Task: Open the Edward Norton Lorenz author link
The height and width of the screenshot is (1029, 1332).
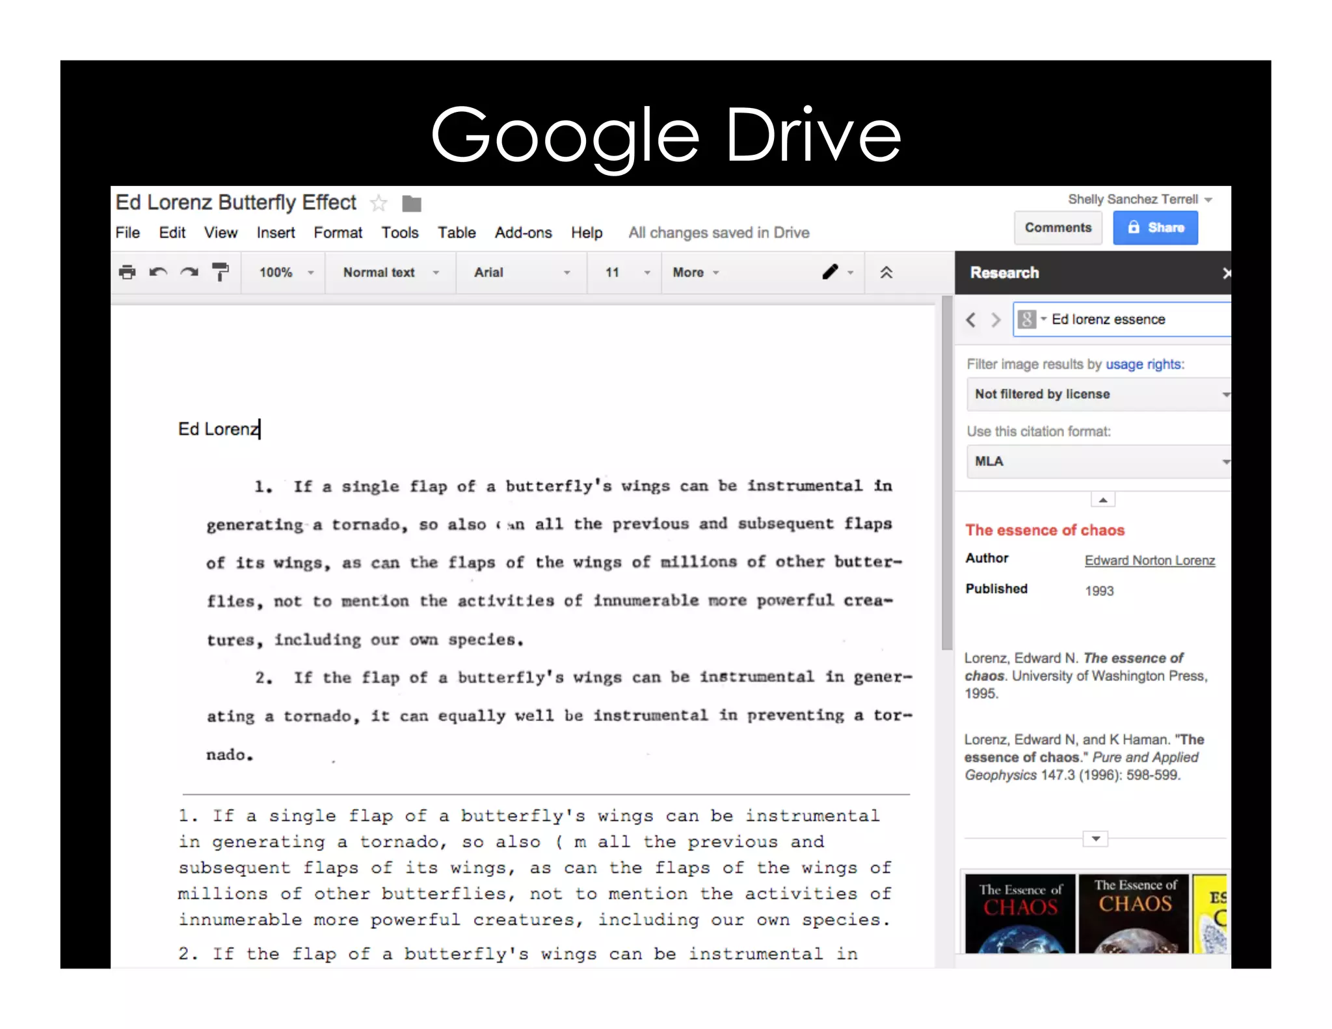Action: click(1149, 561)
